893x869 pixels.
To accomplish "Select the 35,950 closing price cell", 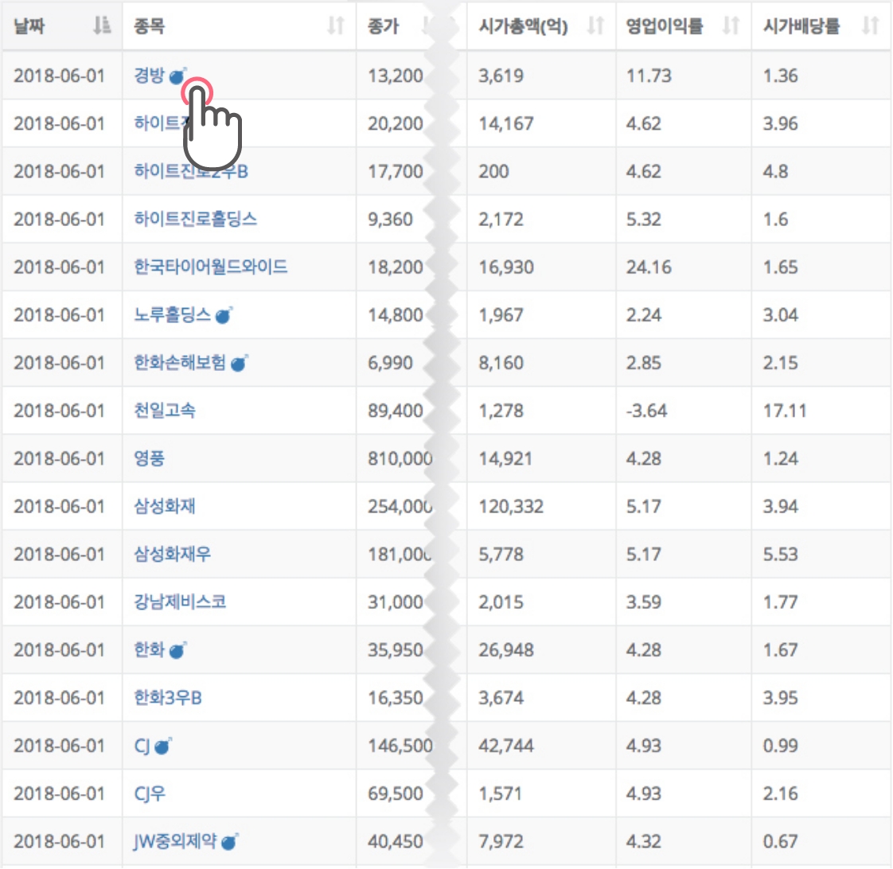I will pos(396,649).
